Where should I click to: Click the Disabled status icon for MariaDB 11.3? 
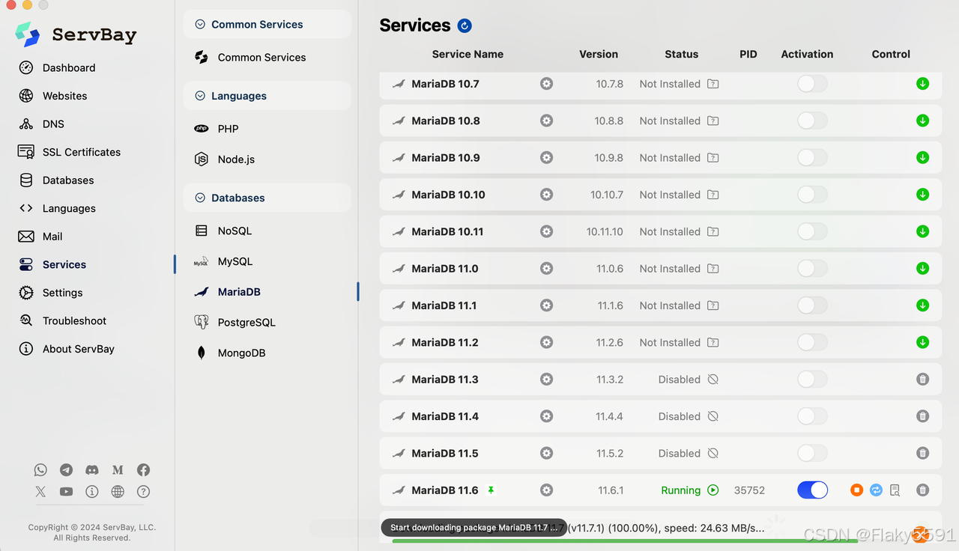713,380
